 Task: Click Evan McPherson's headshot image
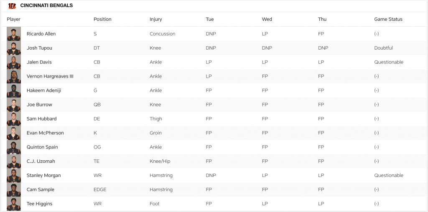(14, 133)
